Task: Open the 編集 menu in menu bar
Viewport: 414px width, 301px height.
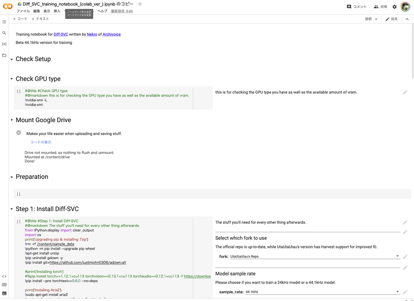Action: click(x=36, y=11)
